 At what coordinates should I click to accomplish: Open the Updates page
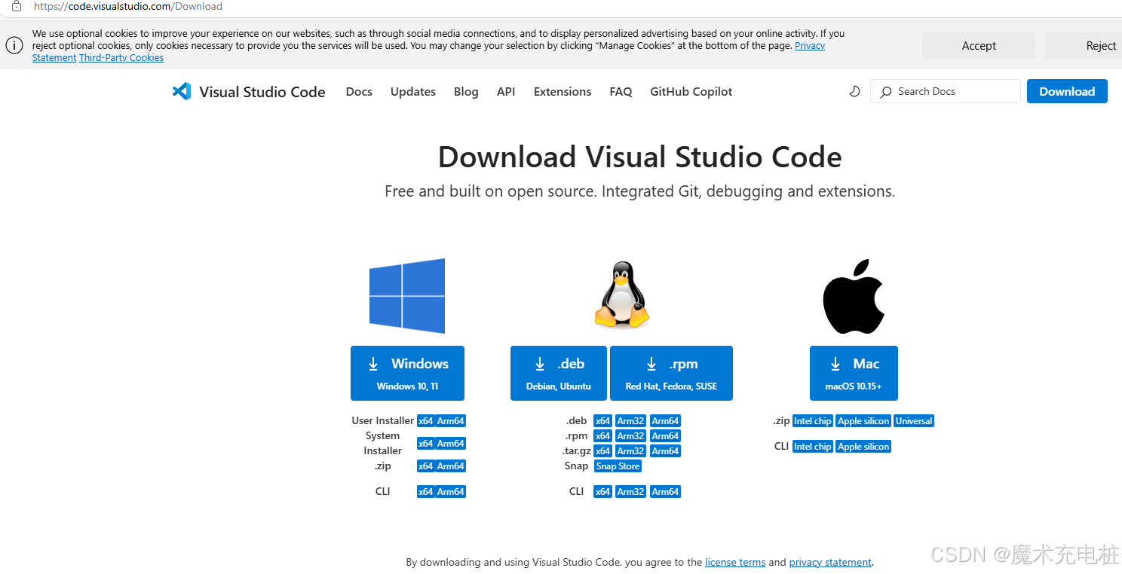tap(413, 91)
